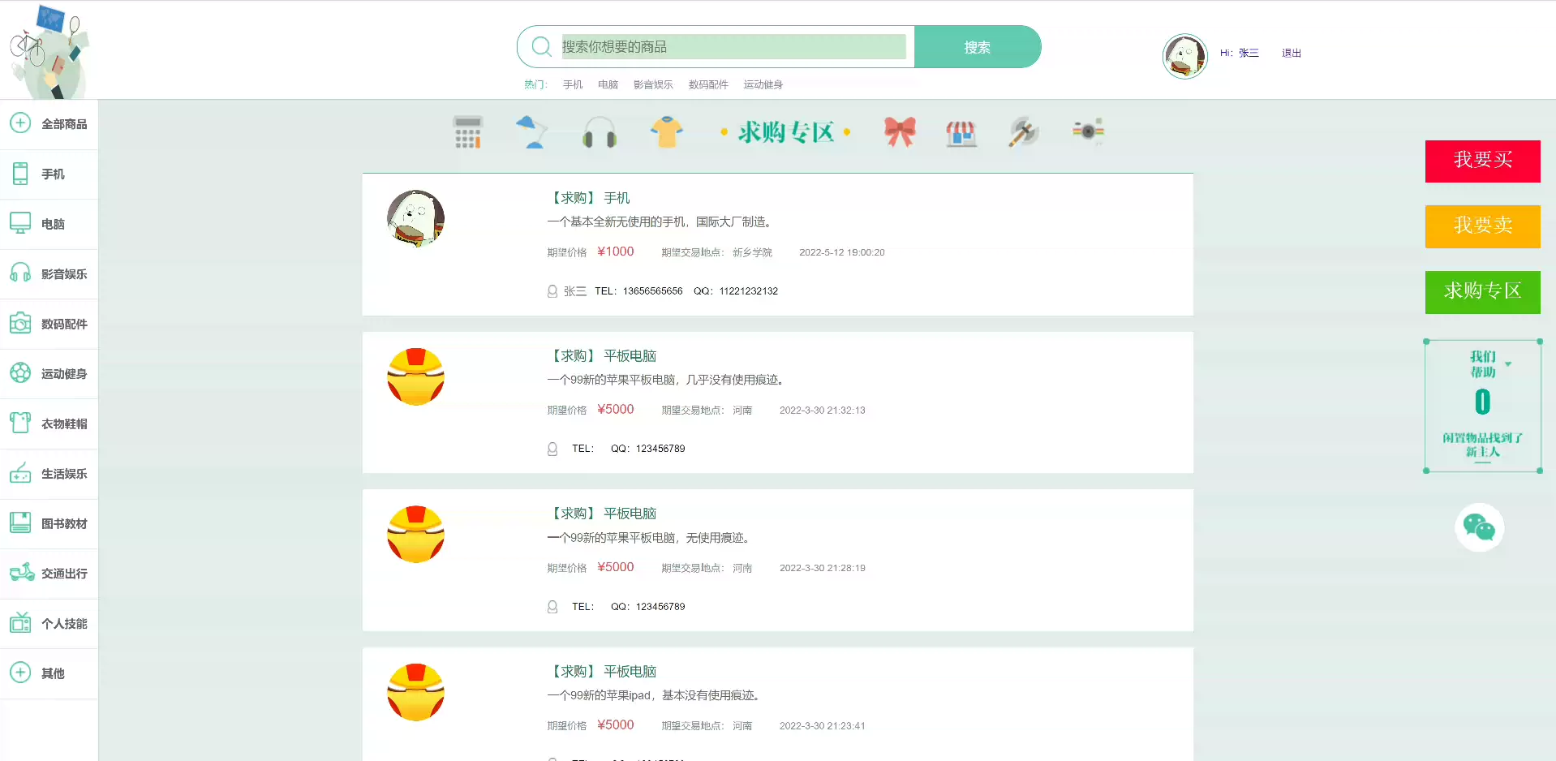Click the 搜索 search button
The height and width of the screenshot is (761, 1556).
click(977, 47)
